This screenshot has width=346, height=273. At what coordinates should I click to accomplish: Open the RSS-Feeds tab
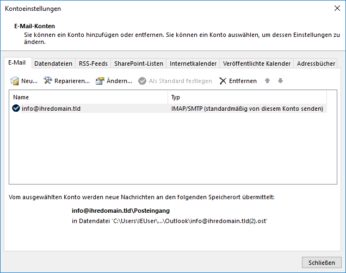pyautogui.click(x=93, y=64)
